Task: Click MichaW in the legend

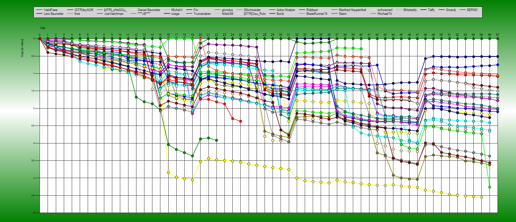Action: click(177, 10)
